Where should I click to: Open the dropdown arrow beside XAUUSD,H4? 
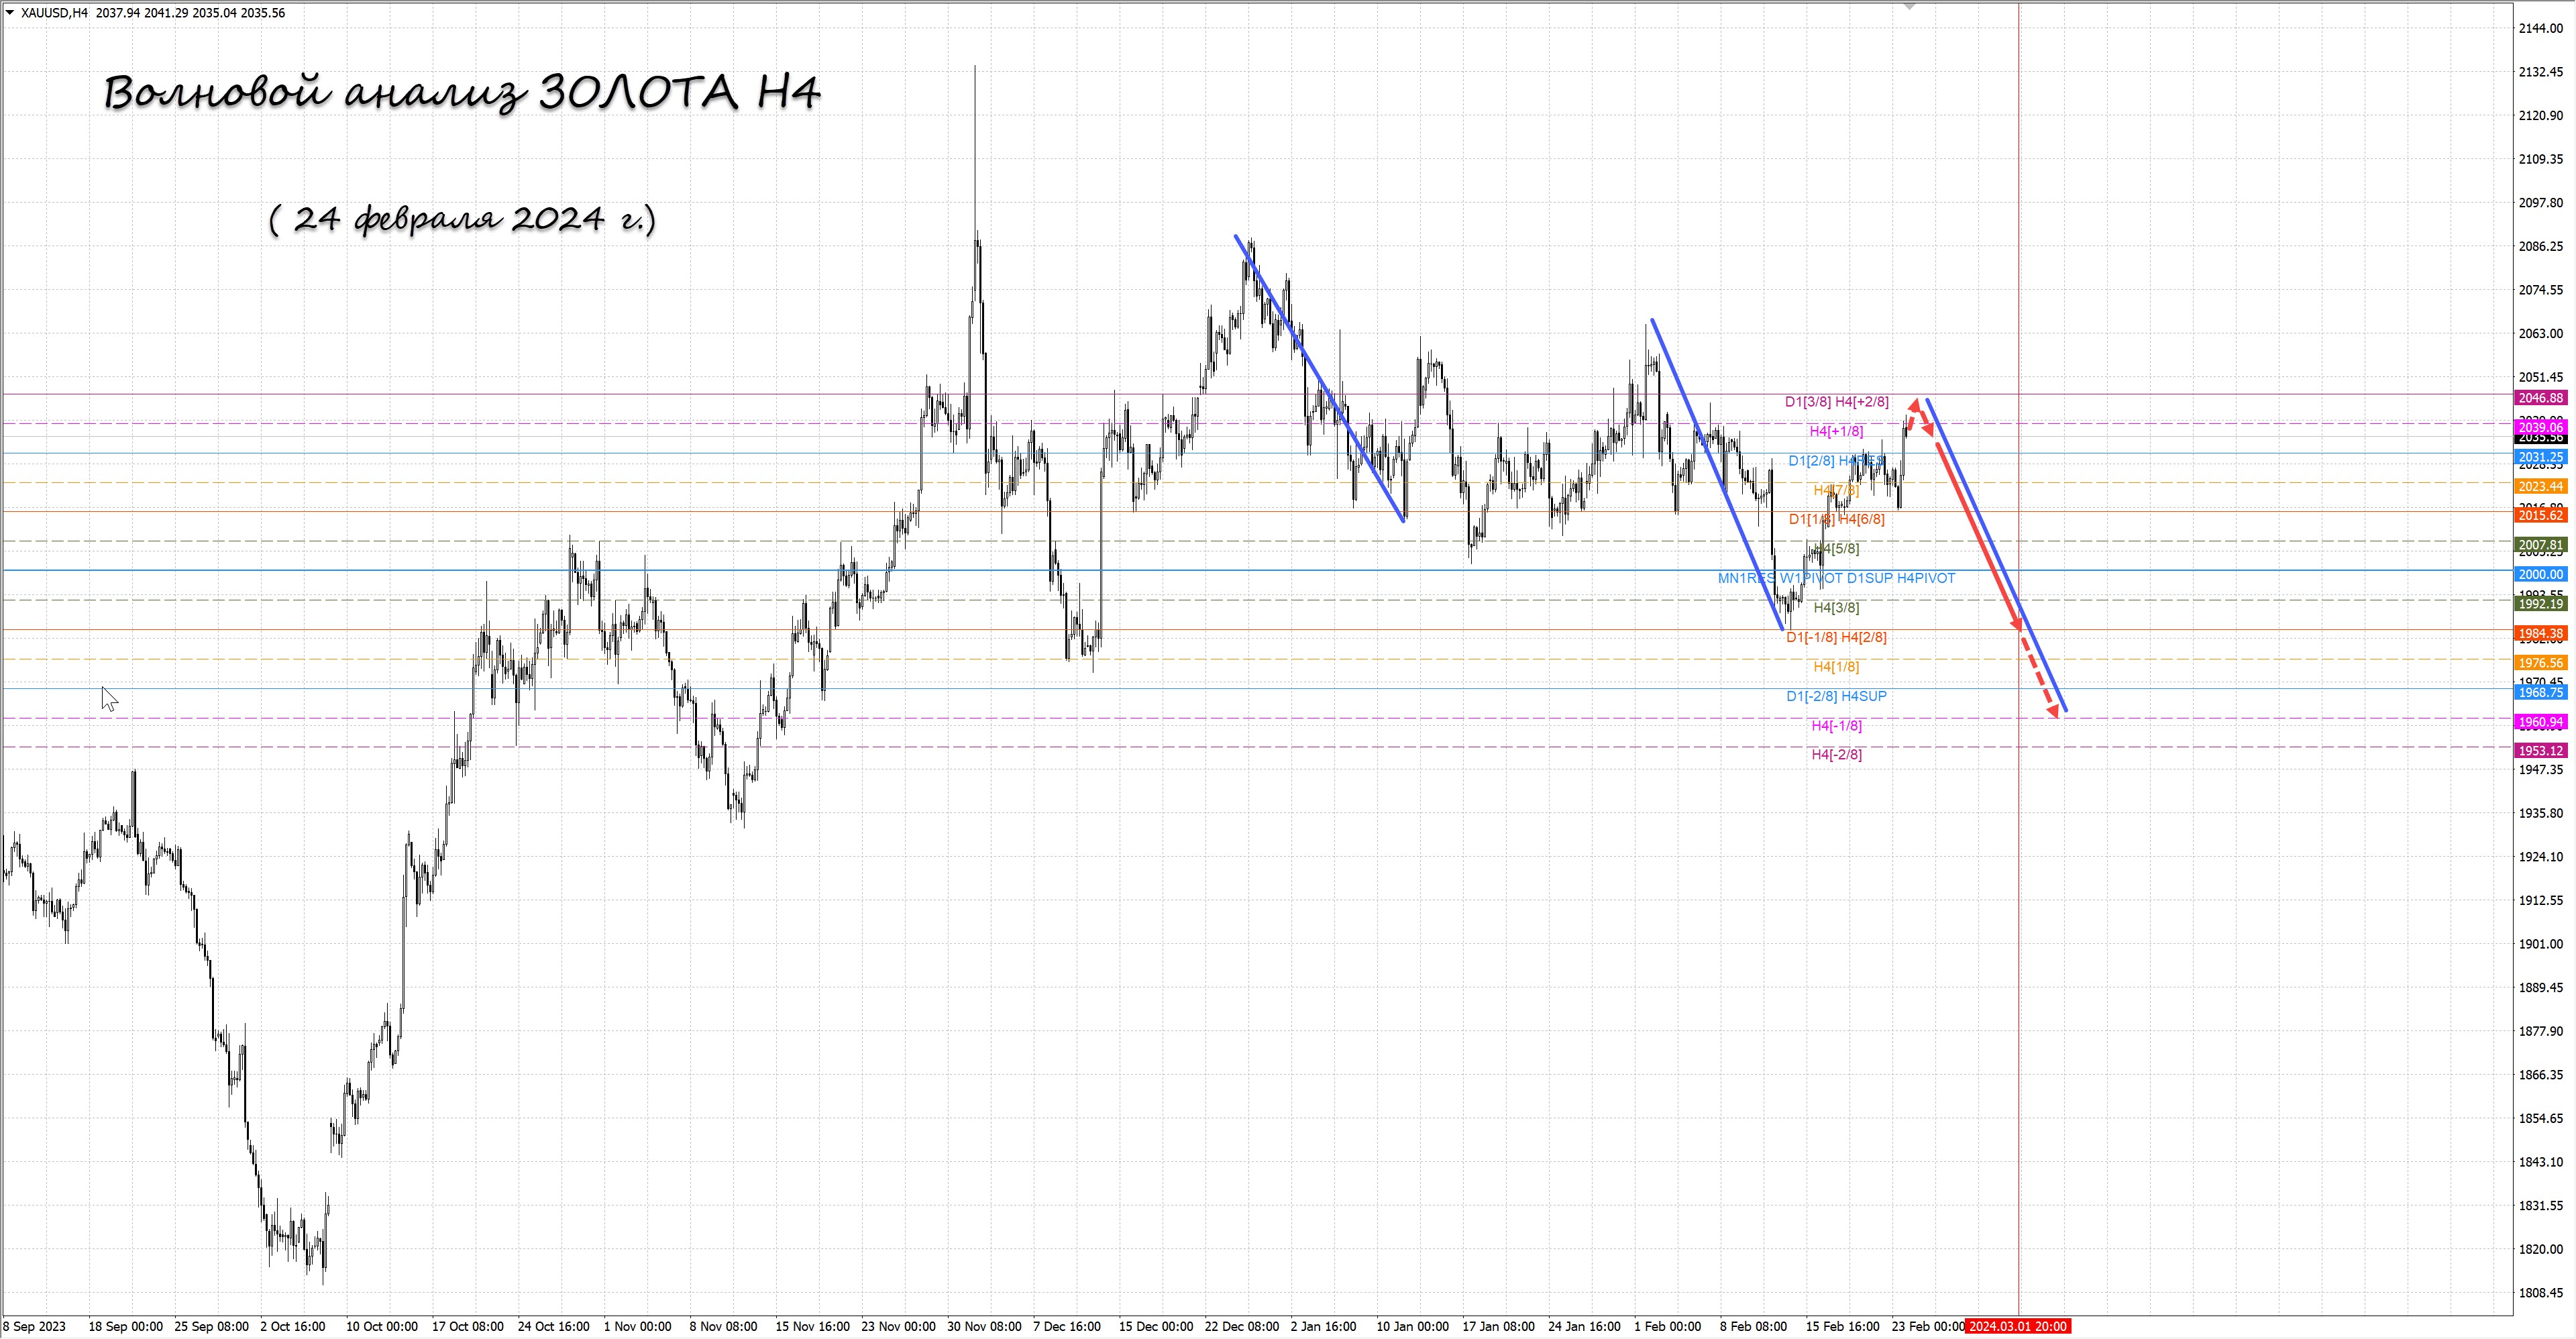click(10, 13)
